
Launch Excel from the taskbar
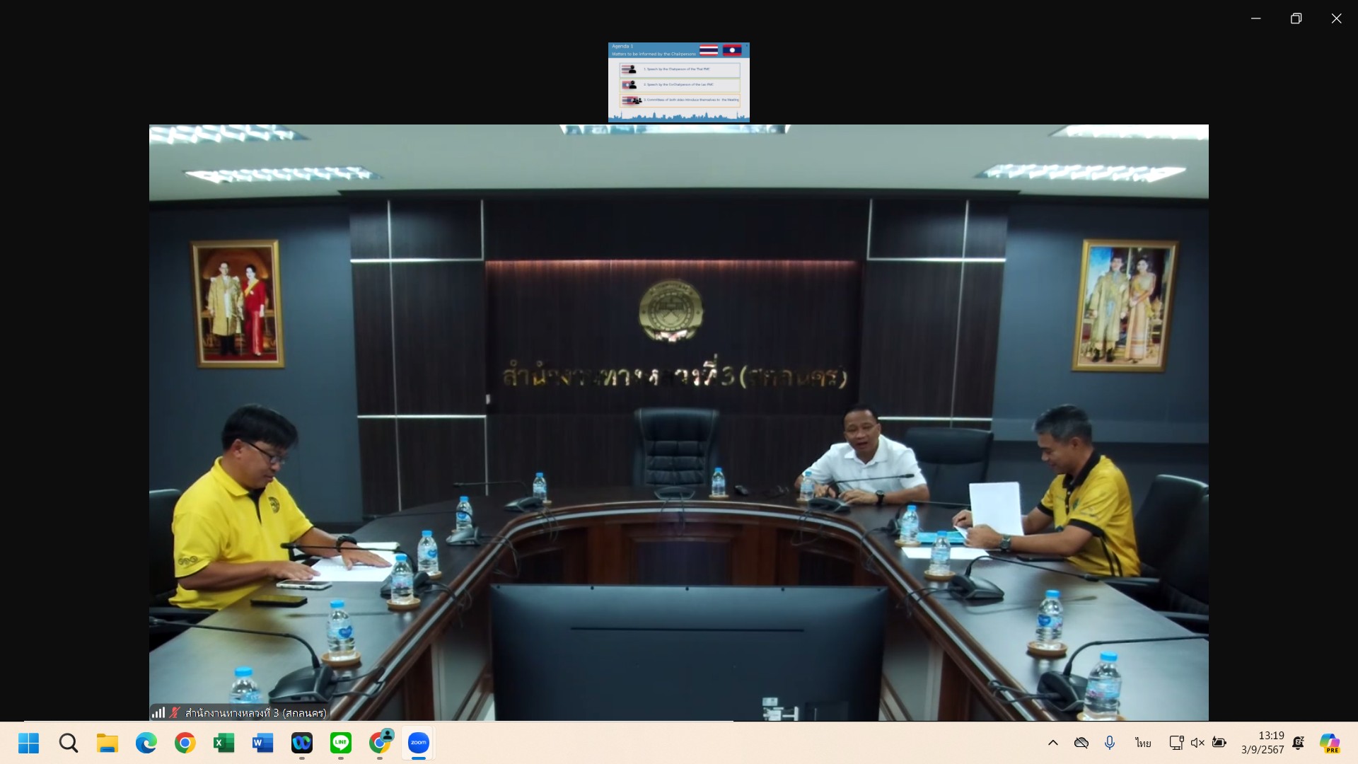(x=224, y=743)
